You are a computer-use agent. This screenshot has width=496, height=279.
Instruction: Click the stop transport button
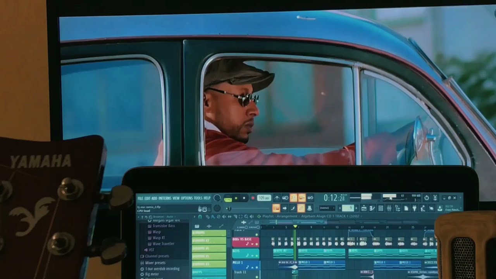pyautogui.click(x=244, y=198)
